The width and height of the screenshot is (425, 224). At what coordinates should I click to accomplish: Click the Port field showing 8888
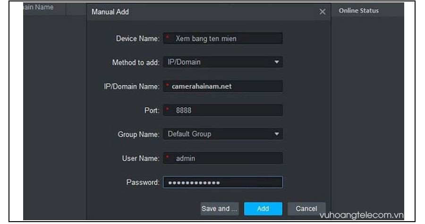[223, 110]
